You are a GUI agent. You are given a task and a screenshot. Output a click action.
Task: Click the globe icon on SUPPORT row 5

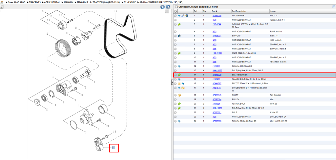tap(179, 36)
